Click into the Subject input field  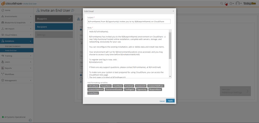(x=129, y=21)
